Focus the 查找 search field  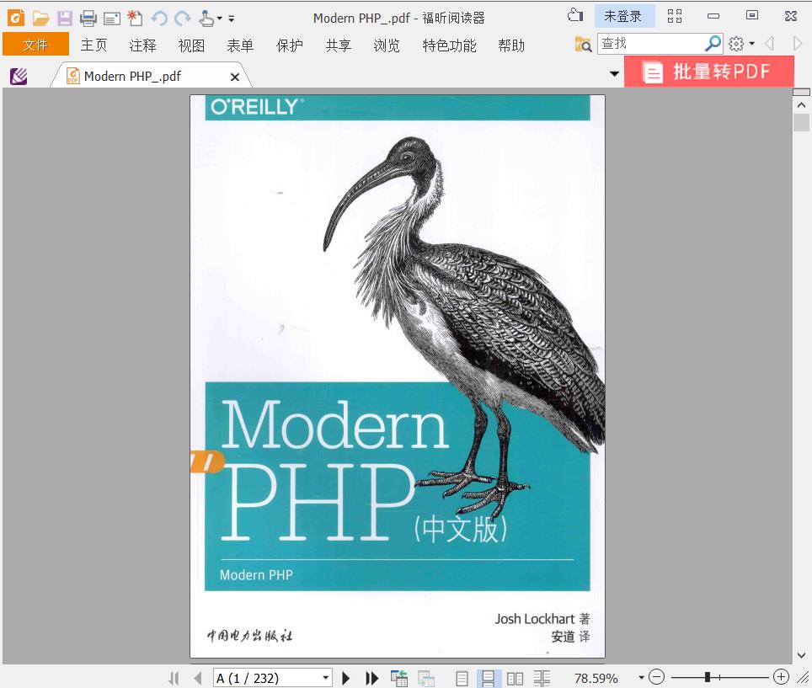[650, 44]
